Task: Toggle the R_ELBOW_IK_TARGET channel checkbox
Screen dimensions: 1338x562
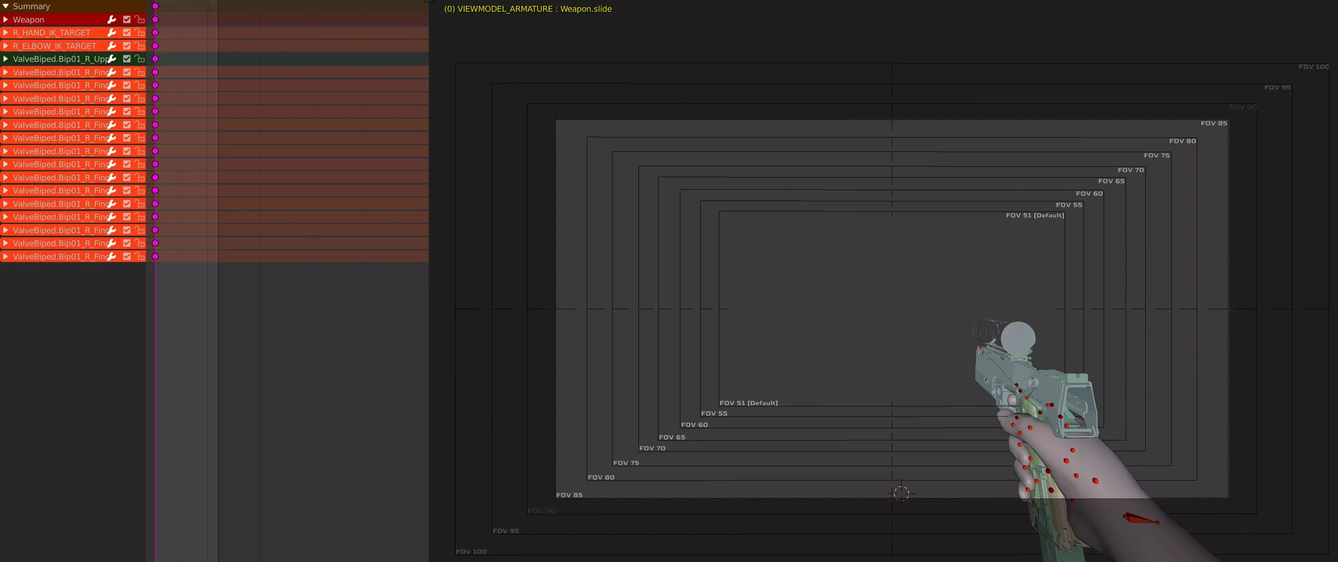Action: coord(127,46)
